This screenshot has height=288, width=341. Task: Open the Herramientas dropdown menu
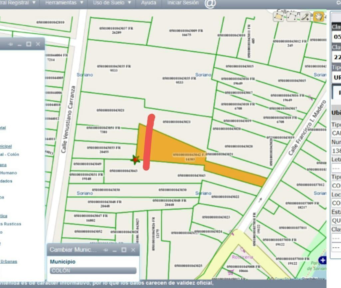(64, 3)
